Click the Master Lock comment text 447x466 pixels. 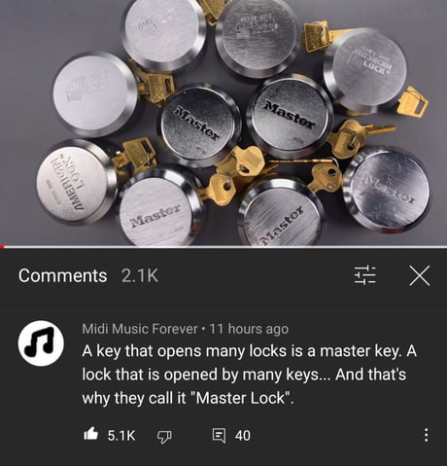(249, 375)
